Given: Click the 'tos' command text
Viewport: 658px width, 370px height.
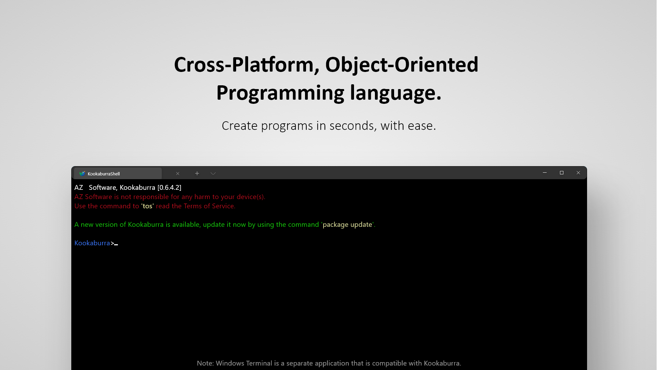Looking at the screenshot, I should click(x=147, y=206).
